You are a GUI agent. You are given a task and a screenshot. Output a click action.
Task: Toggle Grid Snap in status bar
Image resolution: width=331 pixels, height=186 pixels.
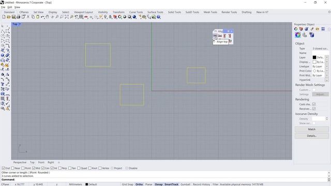[128, 184]
